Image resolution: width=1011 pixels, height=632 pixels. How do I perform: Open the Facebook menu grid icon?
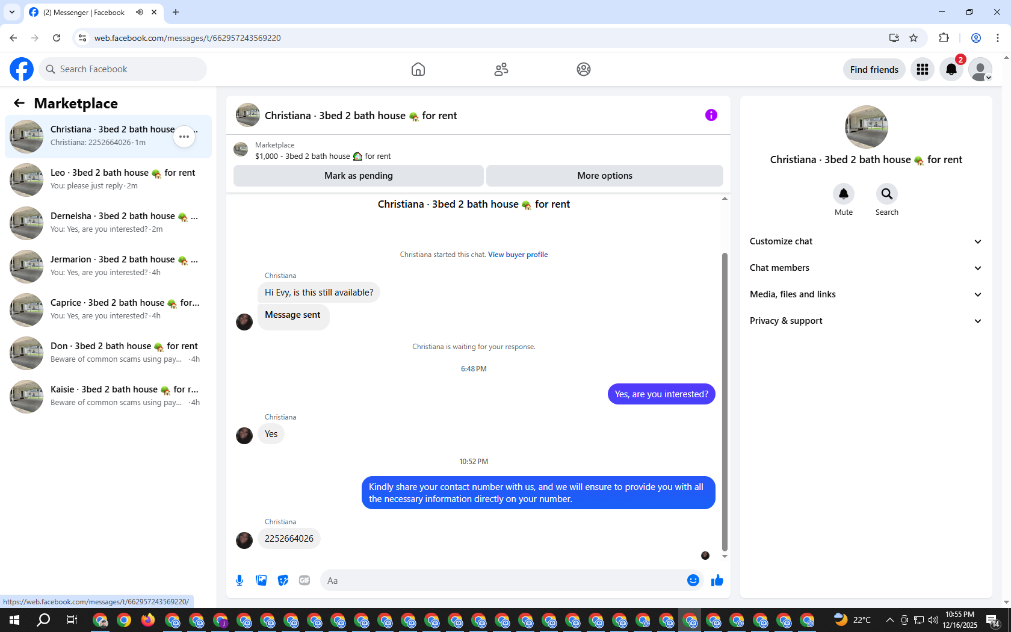coord(923,69)
